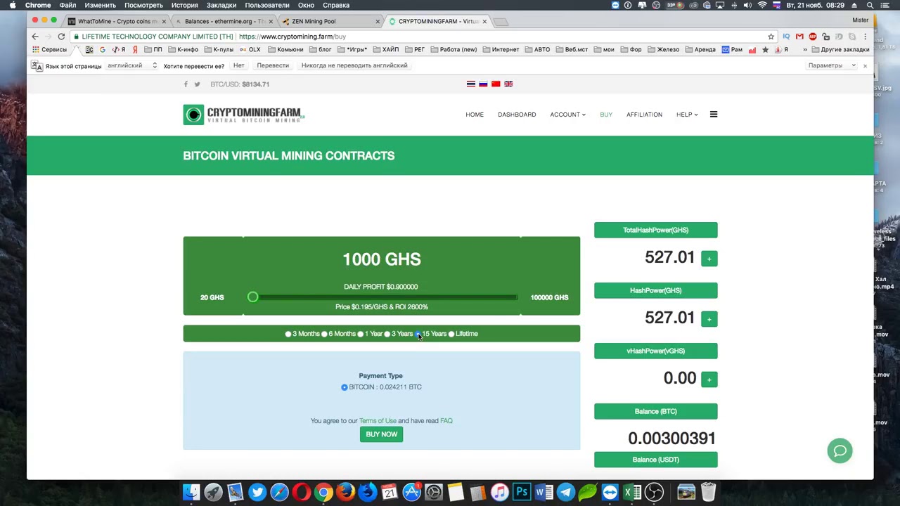Open the Интернет bookmarks folder
Screen dimensions: 900x506
(500, 50)
